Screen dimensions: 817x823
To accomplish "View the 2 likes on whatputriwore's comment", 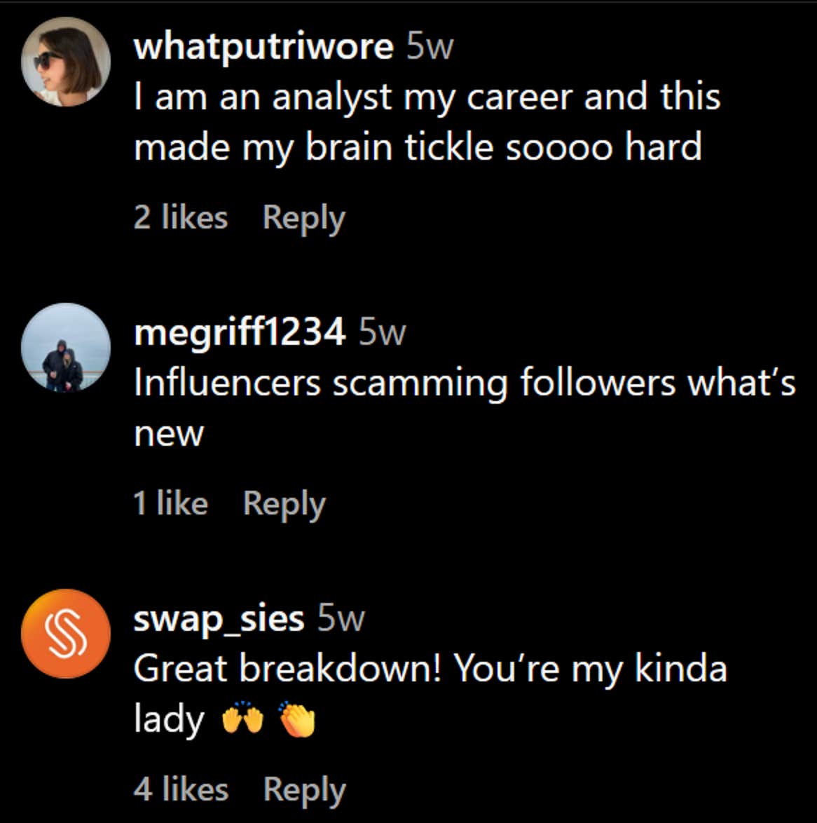I will pos(181,217).
